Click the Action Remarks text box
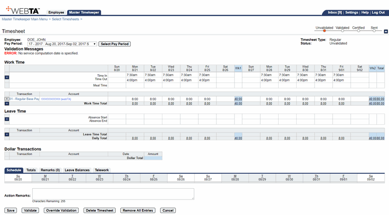This screenshot has width=389, height=215. (x=113, y=194)
